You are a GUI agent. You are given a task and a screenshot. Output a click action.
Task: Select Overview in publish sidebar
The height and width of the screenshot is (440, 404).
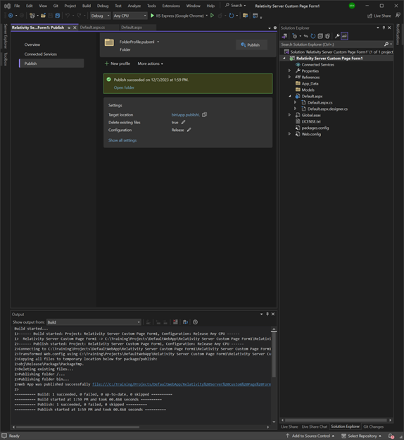coord(32,44)
